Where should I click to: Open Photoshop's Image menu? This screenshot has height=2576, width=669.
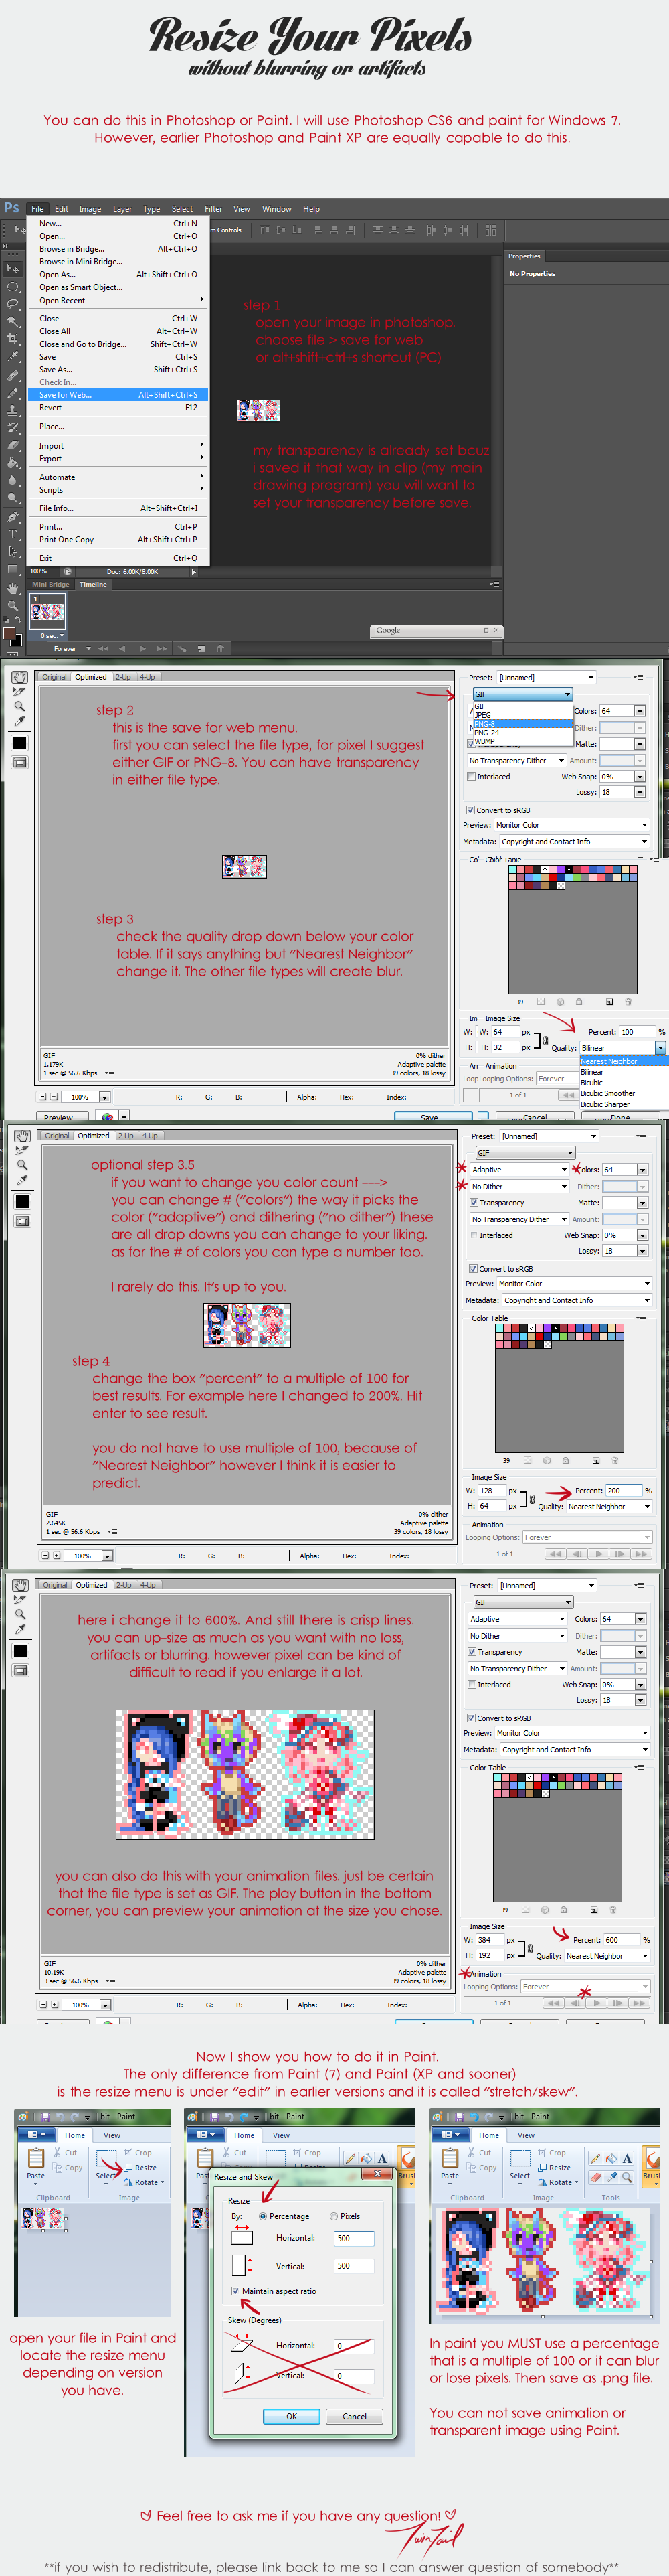(90, 209)
